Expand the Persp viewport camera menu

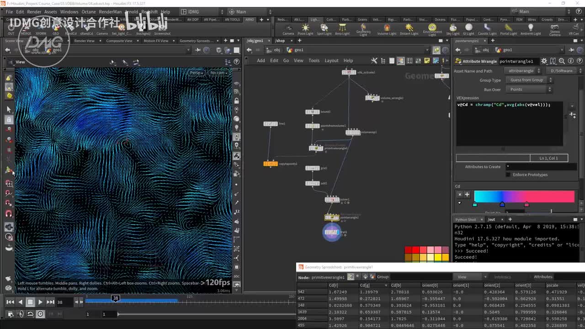coord(197,73)
